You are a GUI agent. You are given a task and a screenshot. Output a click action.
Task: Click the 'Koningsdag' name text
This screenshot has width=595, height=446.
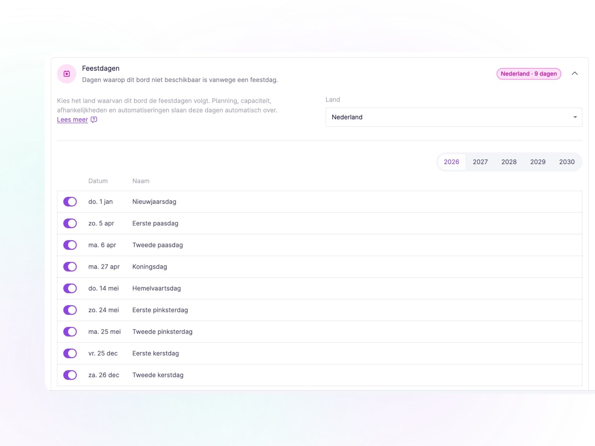pyautogui.click(x=150, y=267)
